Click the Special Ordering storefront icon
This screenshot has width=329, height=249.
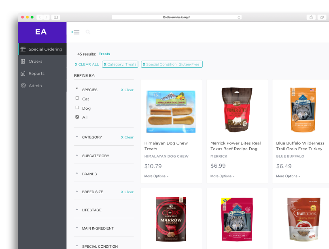click(x=23, y=49)
